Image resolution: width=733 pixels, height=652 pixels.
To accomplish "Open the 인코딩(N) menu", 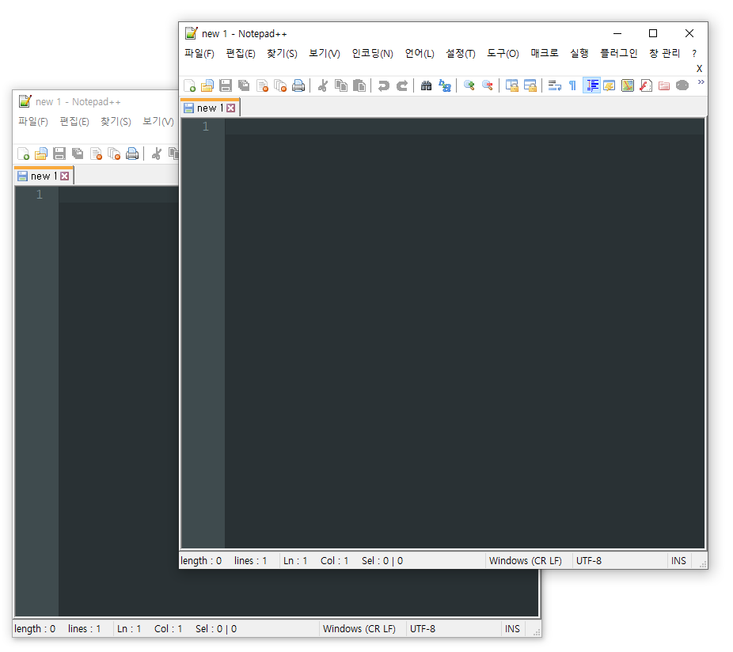I will (372, 53).
